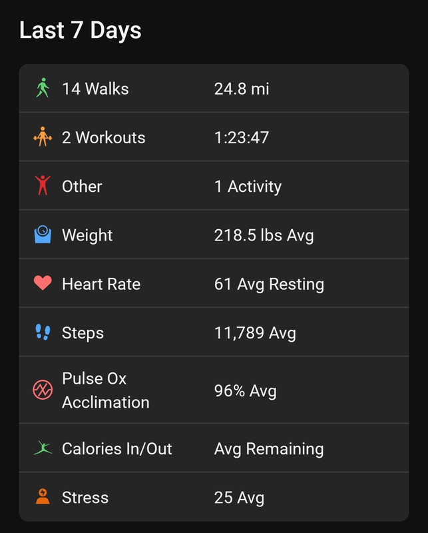Open 61 Avg Resting heart rate details

pyautogui.click(x=269, y=284)
